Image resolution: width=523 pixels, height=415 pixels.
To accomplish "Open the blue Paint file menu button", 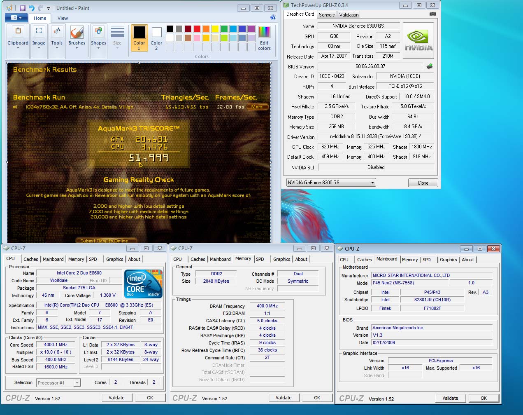I will pyautogui.click(x=16, y=18).
